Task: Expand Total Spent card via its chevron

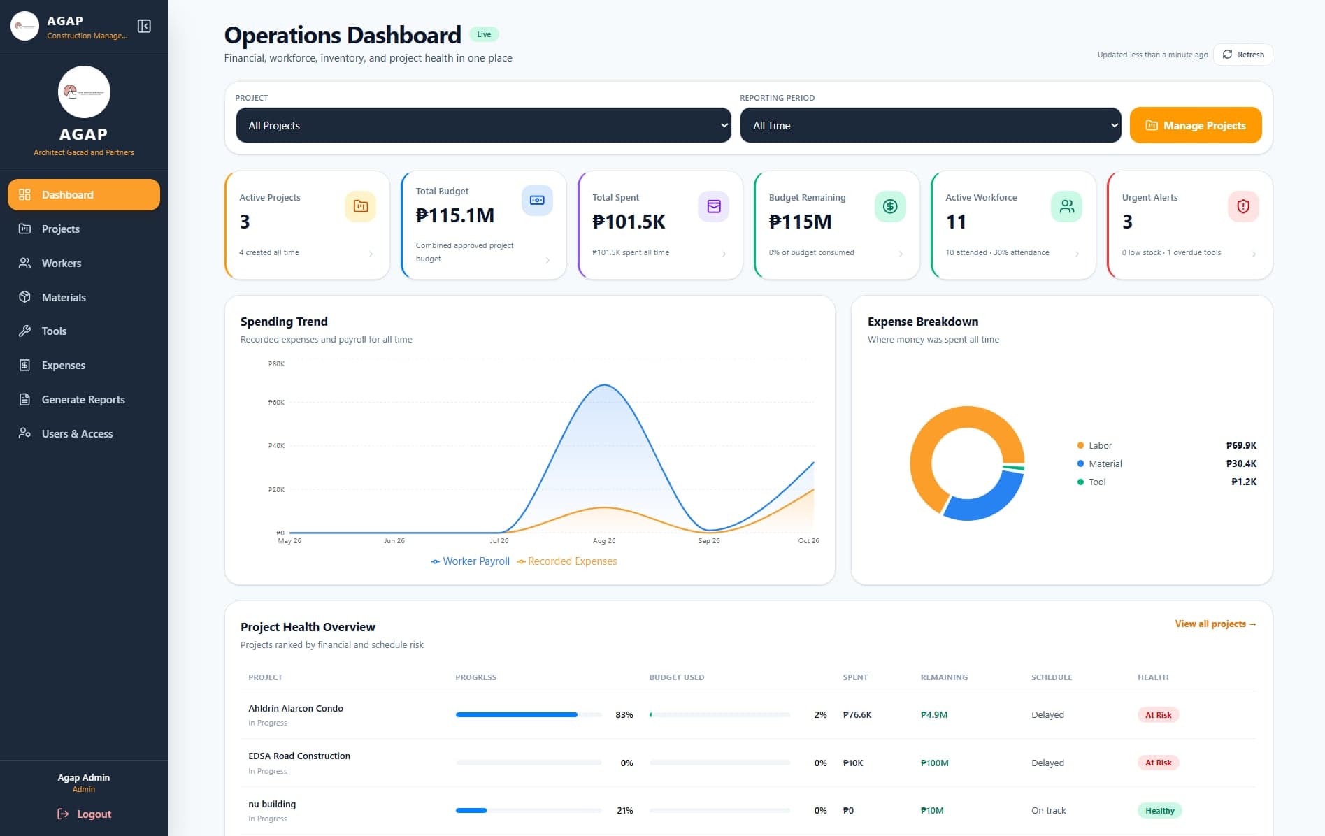Action: click(724, 254)
